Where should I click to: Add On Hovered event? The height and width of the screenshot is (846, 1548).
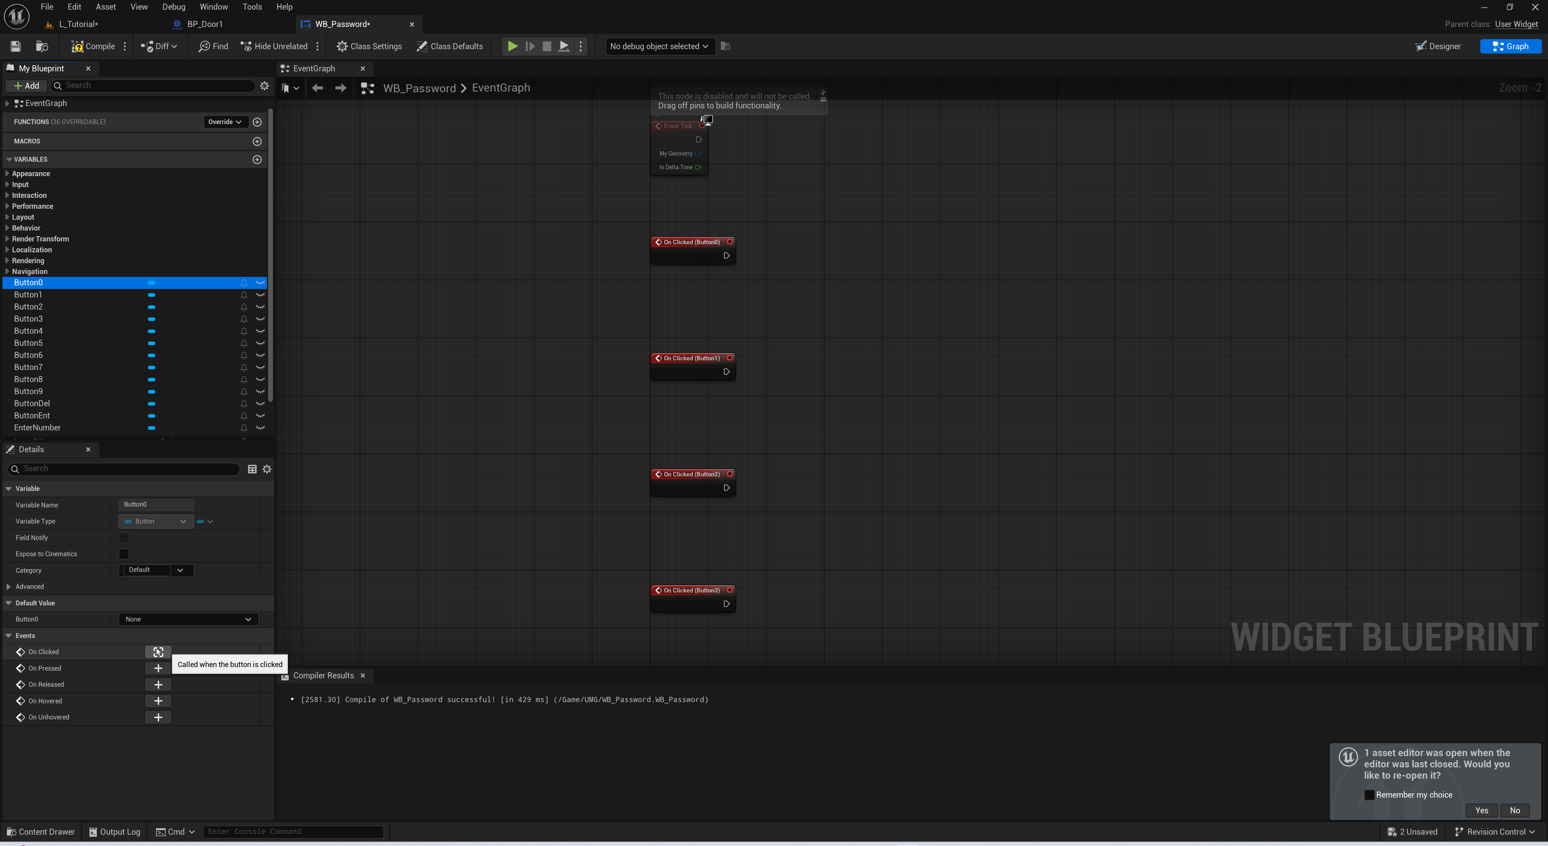[158, 701]
